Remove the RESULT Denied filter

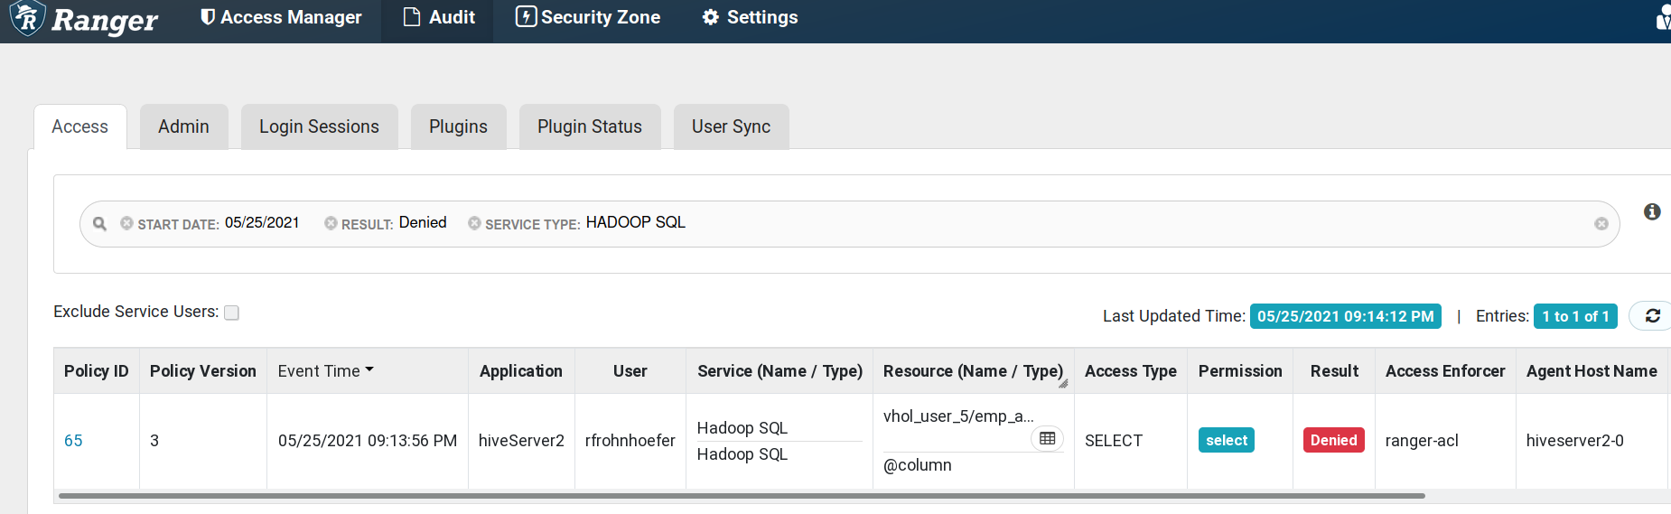click(x=331, y=223)
